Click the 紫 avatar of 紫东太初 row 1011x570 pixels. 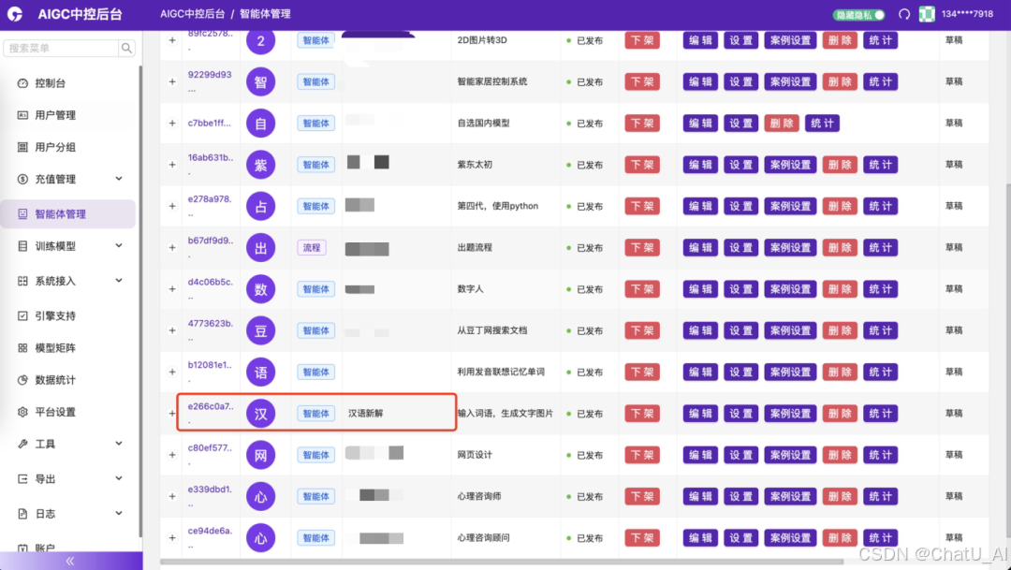[260, 165]
